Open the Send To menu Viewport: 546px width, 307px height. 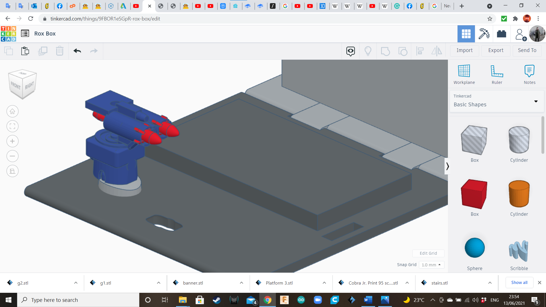pos(527,50)
